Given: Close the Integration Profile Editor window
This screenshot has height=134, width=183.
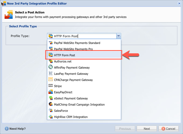Looking at the screenshot, I should coord(179,3).
